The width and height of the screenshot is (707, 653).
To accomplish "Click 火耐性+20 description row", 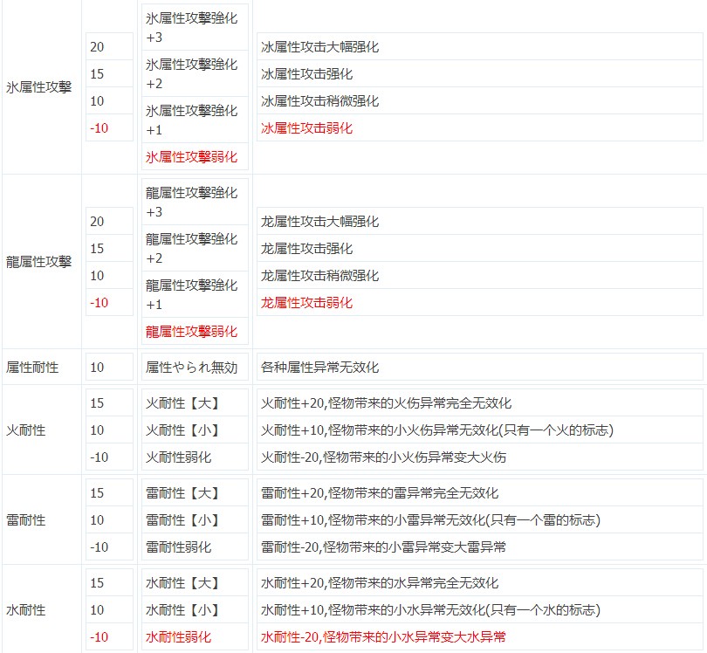I will pyautogui.click(x=480, y=402).
